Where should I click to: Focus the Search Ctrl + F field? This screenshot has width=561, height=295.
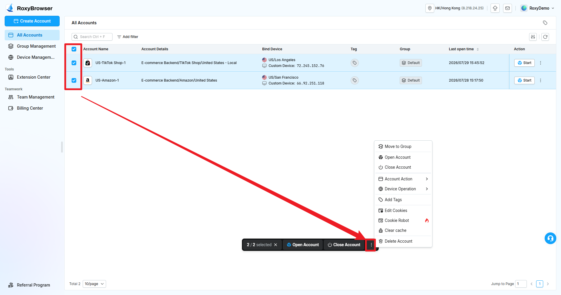point(92,37)
